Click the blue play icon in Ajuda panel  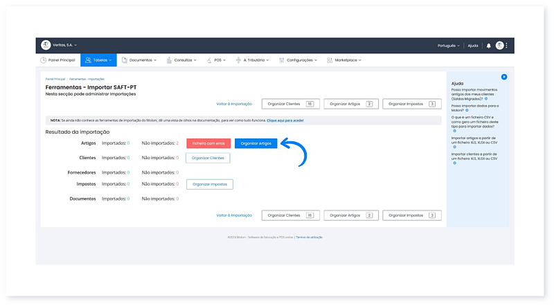[x=504, y=77]
